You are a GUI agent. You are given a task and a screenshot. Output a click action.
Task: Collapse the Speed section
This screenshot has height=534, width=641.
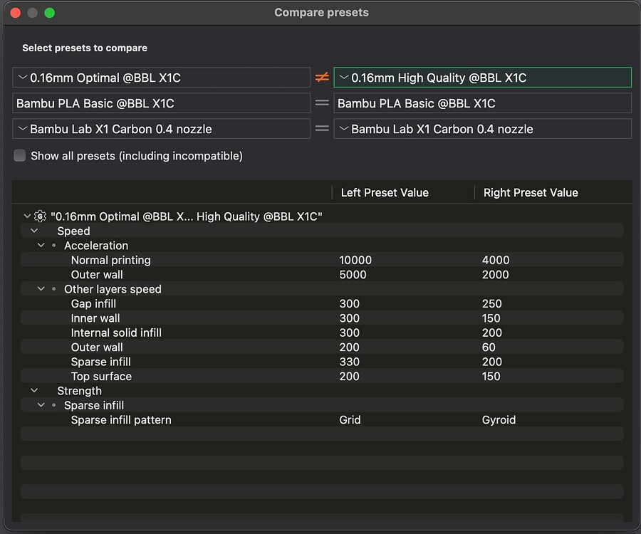[34, 231]
